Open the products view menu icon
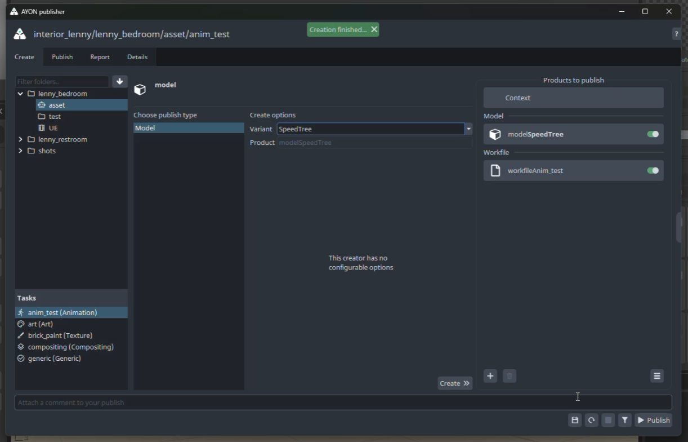The image size is (688, 442). click(x=656, y=376)
